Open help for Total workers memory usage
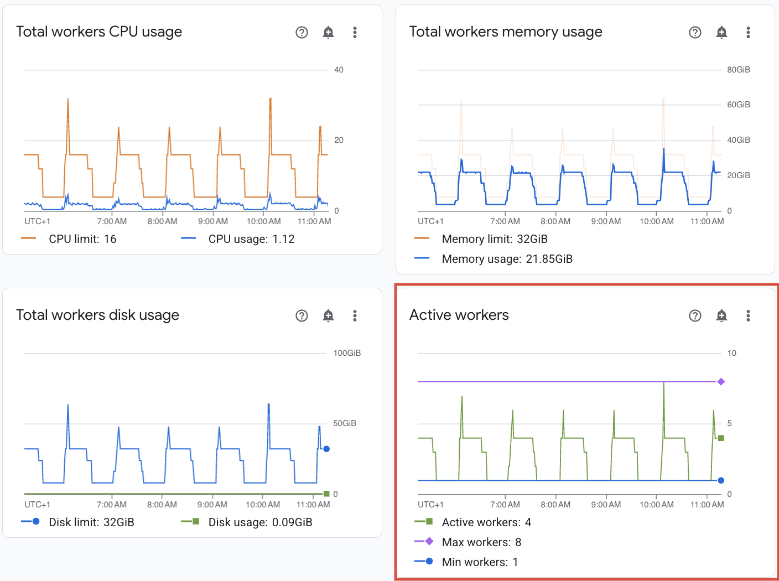The height and width of the screenshot is (581, 779). (x=695, y=33)
